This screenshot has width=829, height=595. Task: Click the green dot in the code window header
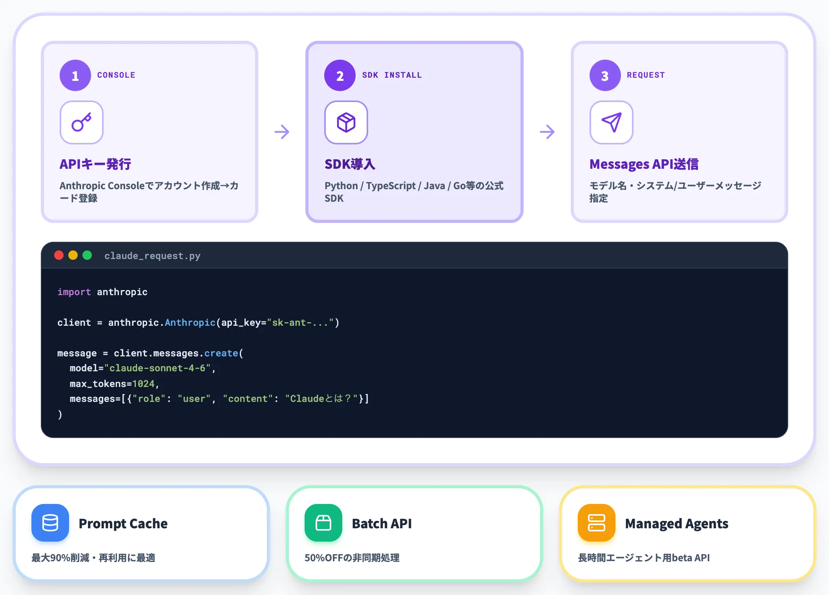pos(87,256)
